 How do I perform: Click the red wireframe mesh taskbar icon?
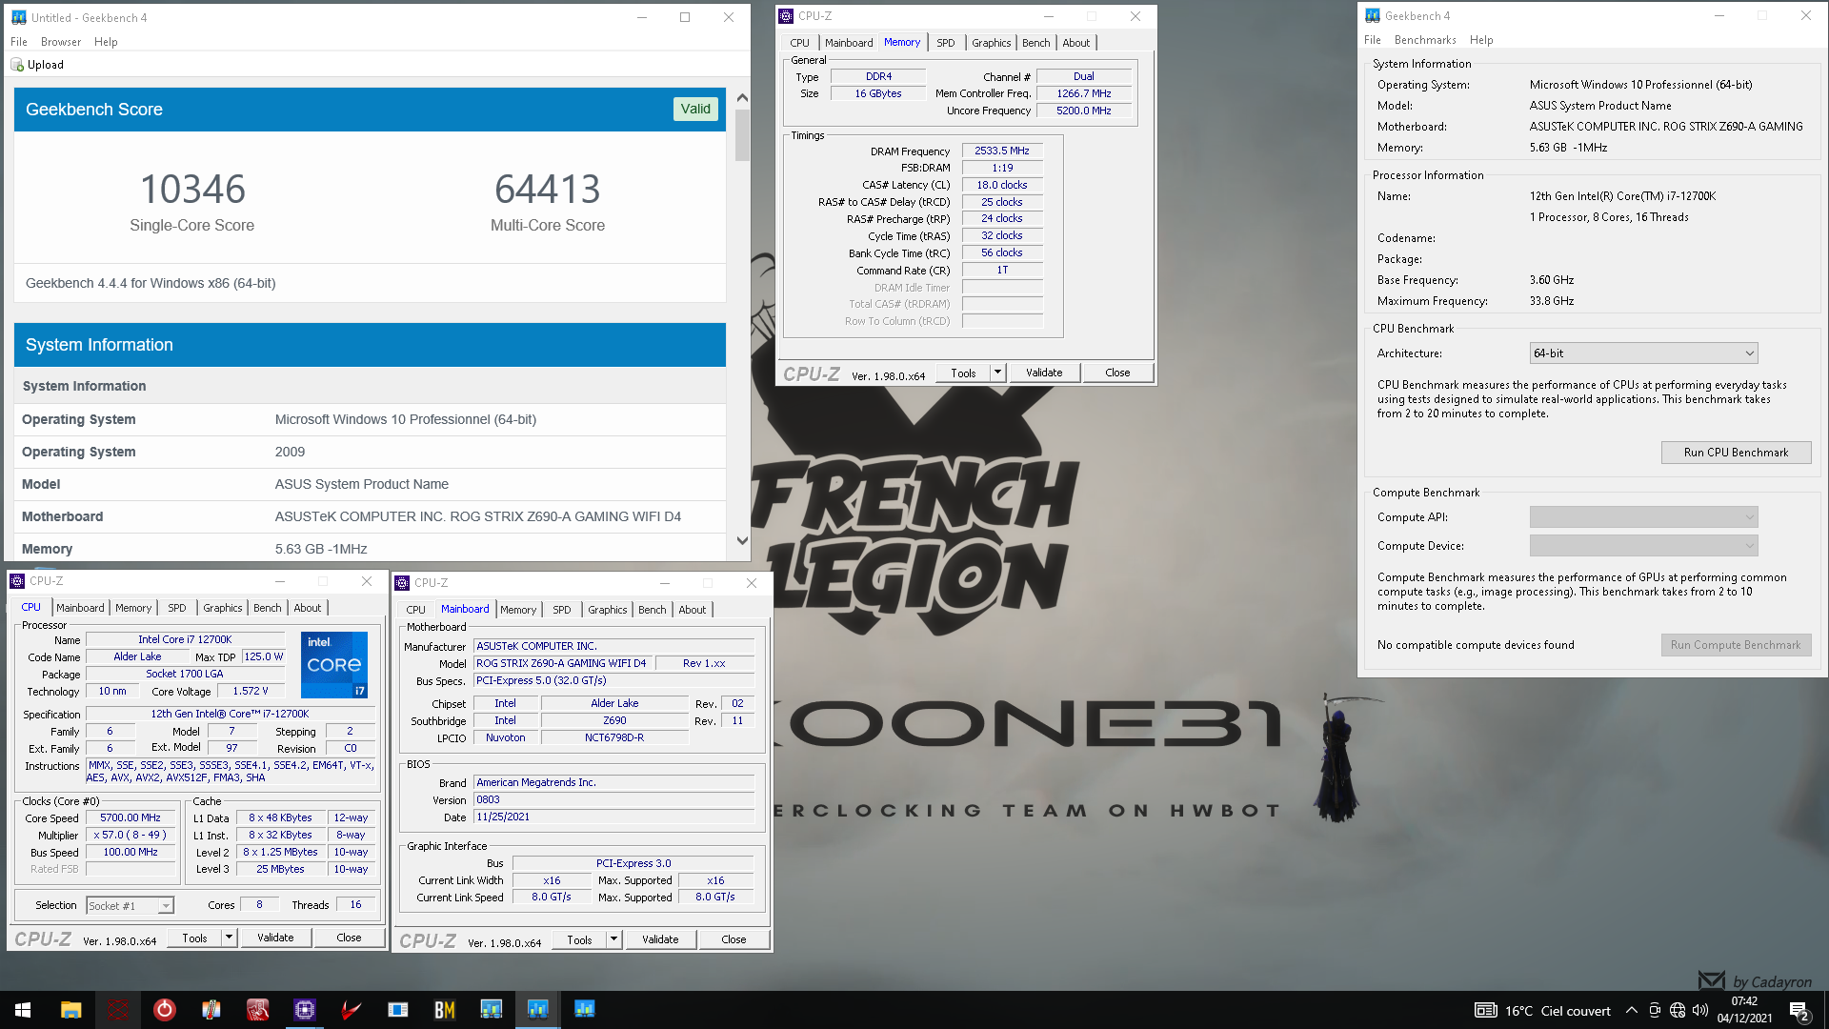click(x=117, y=1010)
